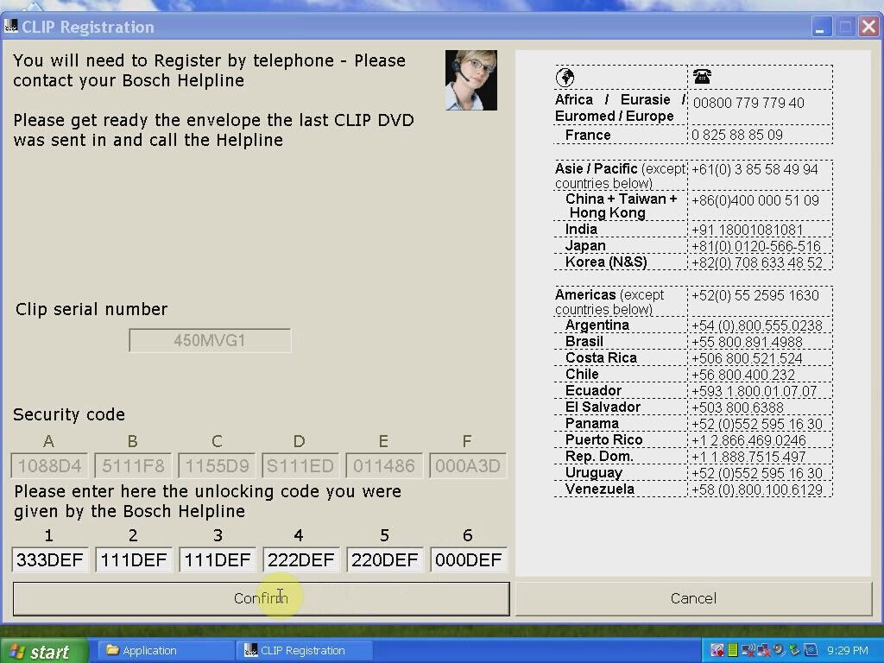Click security code field B 5111F8
The image size is (884, 663).
[x=134, y=465]
